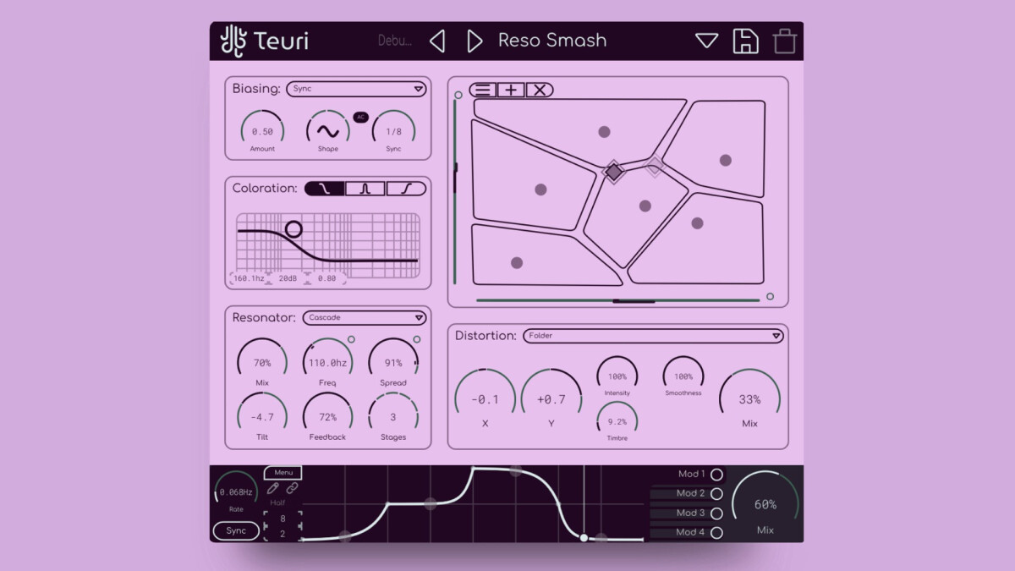Switch to the Mod 2 tab

point(689,494)
